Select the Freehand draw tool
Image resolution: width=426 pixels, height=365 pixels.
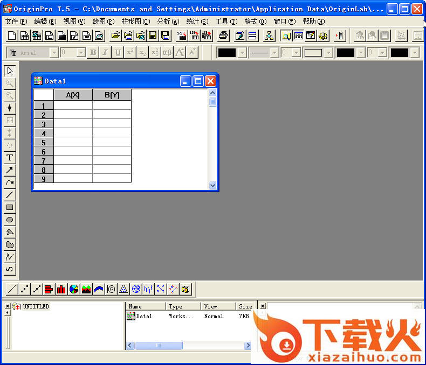click(10, 269)
